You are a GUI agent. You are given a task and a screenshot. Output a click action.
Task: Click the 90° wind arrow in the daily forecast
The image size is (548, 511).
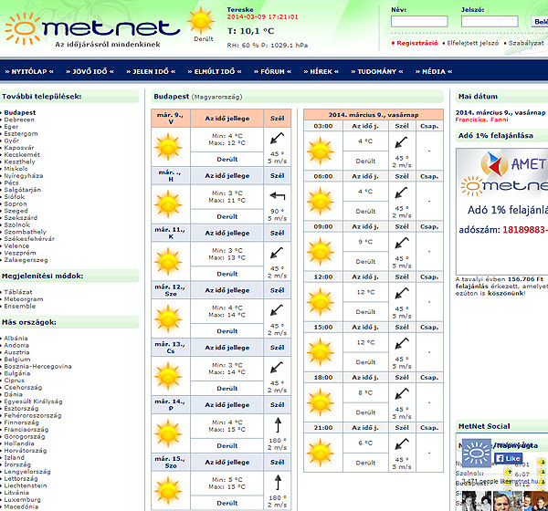278,196
